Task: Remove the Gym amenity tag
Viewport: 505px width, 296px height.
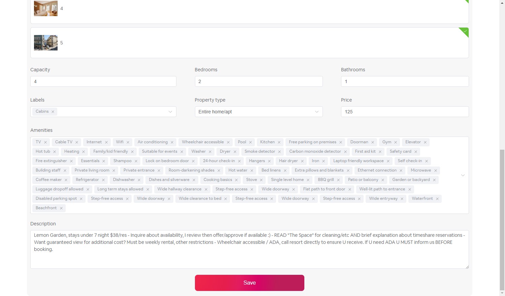Action: pos(396,142)
